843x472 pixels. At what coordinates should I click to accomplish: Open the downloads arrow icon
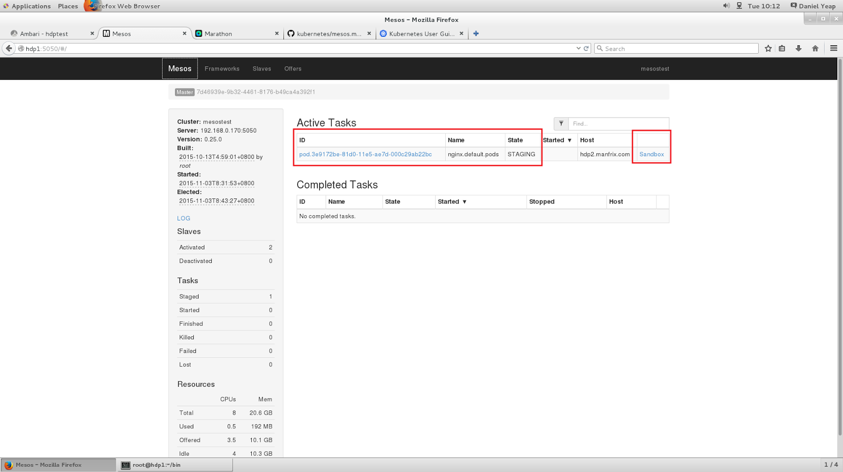click(x=799, y=48)
